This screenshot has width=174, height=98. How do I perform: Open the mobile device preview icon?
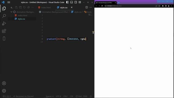point(4,39)
